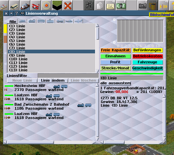The image size is (174, 155).
Task: Click line list scroll-up arrow
Action: click(97, 25)
